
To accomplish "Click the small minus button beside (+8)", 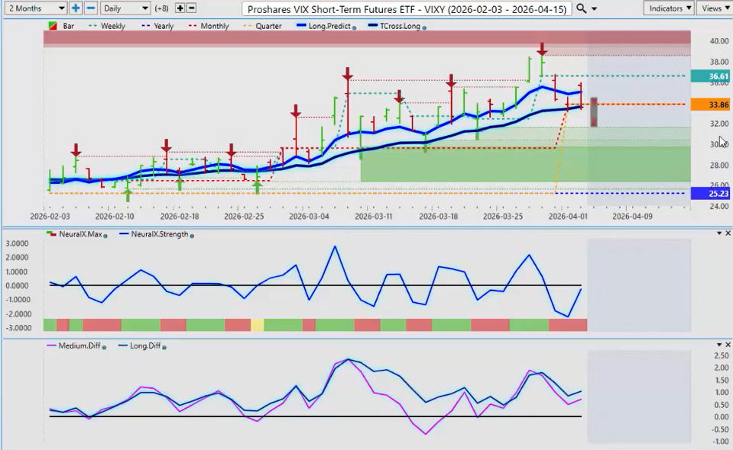I will (x=191, y=8).
